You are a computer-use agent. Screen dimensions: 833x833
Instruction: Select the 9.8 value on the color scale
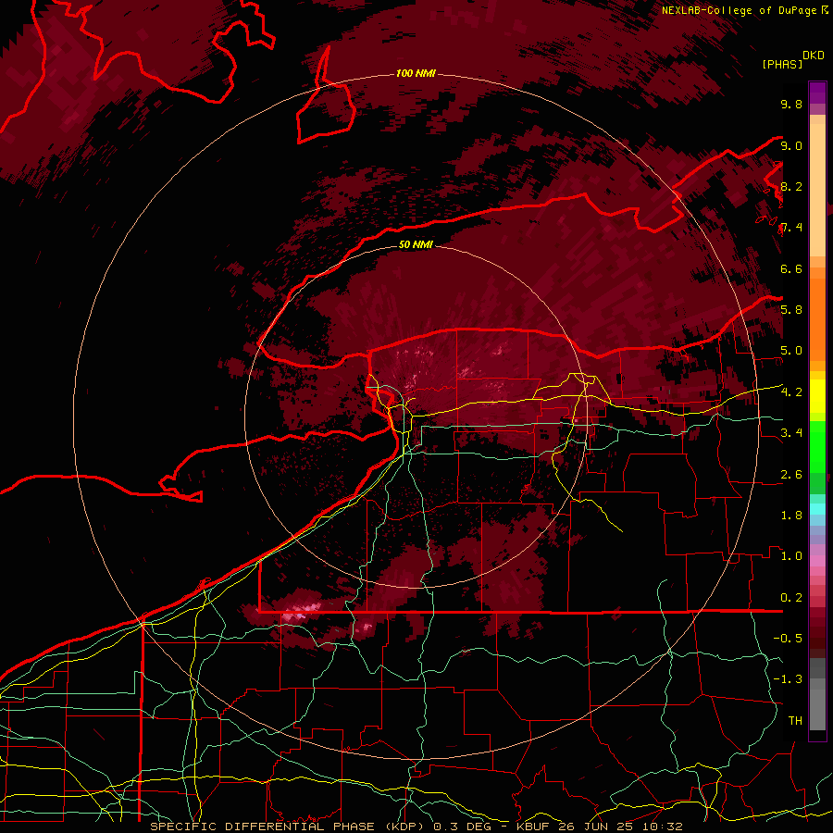tap(791, 104)
